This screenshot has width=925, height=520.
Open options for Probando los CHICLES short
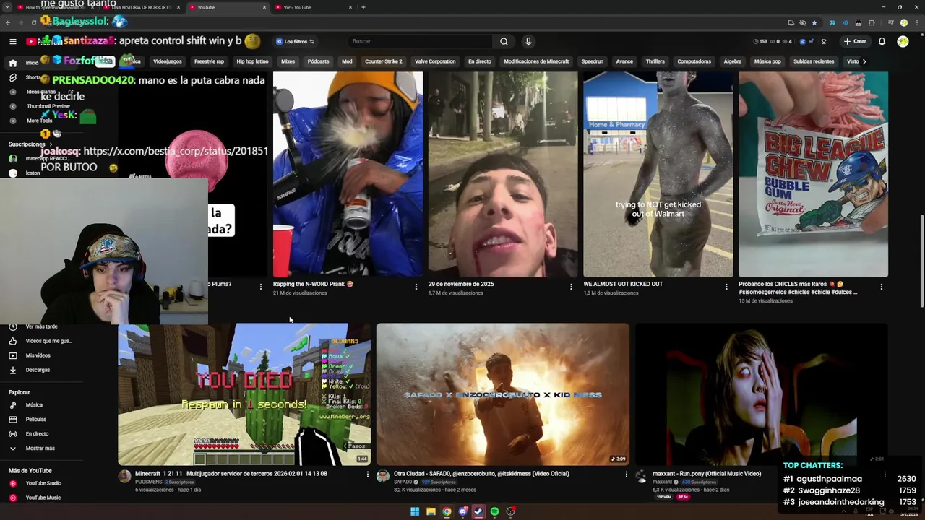click(881, 287)
